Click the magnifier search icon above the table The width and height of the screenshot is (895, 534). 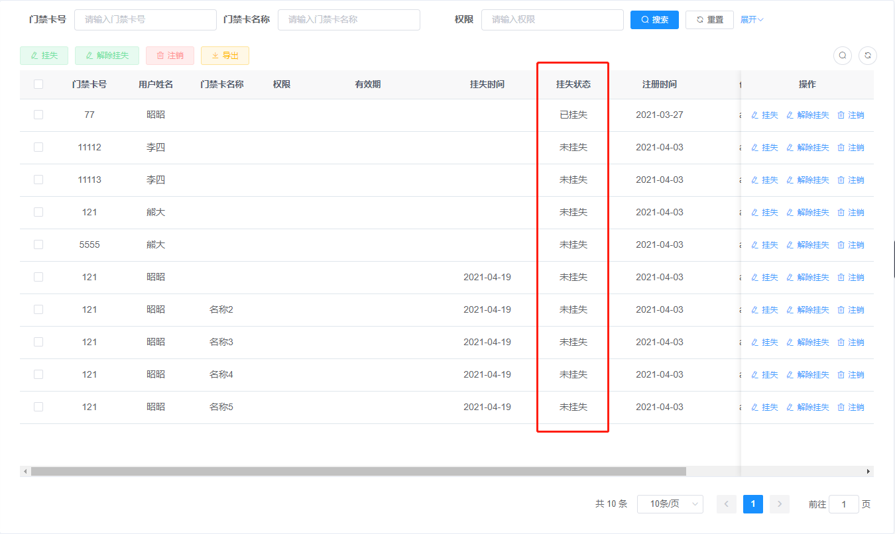(842, 56)
